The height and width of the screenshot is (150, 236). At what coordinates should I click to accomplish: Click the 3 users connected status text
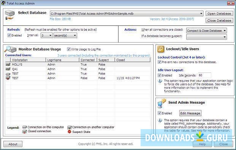point(104,55)
